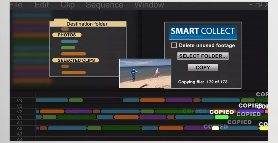The width and height of the screenshot is (278, 143).
Task: Open the Window menu
Action: [x=149, y=5]
